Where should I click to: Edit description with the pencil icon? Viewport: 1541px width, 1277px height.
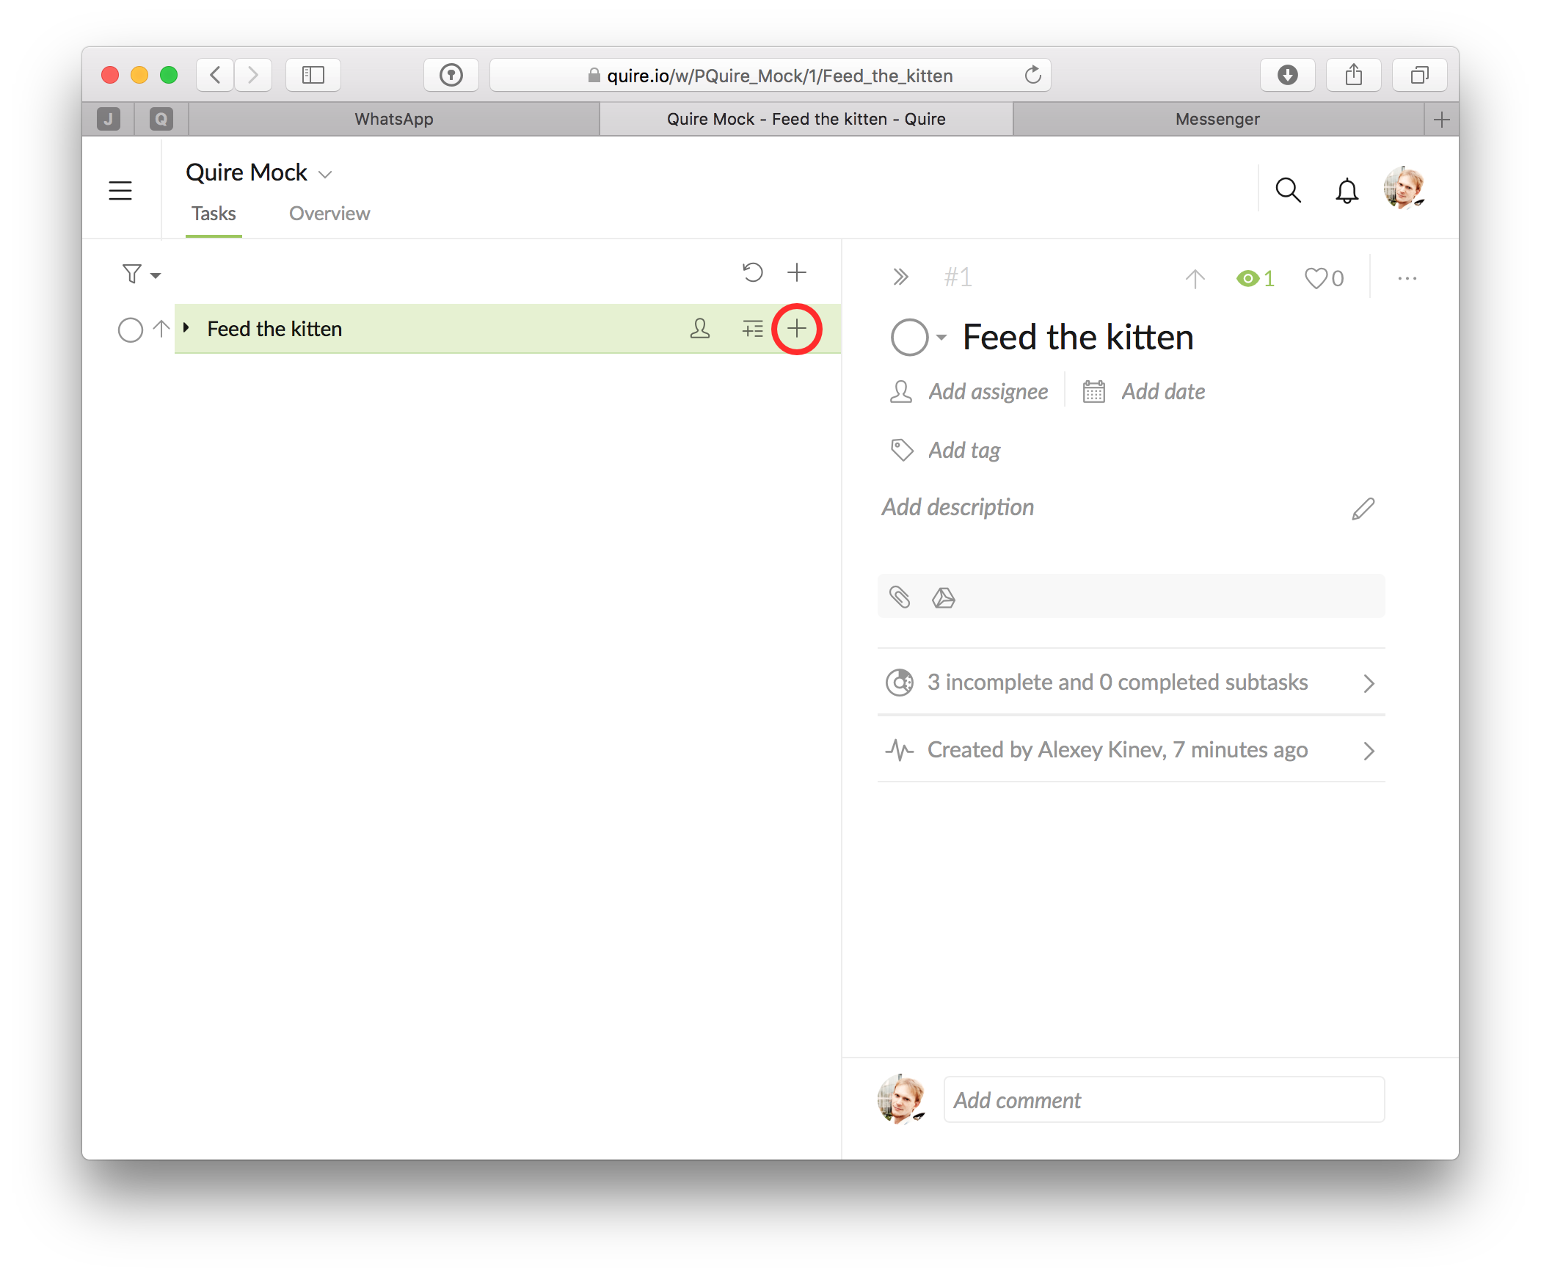click(x=1363, y=509)
